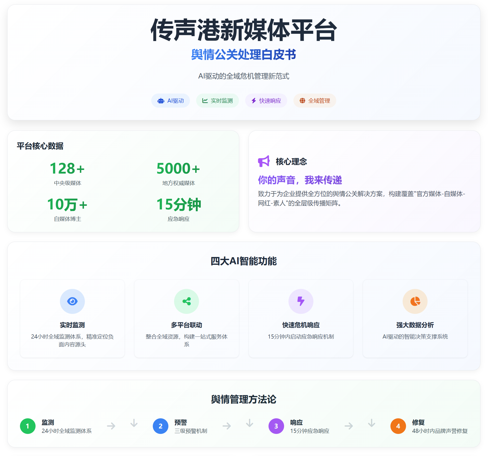488x456 pixels.
Task: Select the 快速响应 tag pill
Action: [x=266, y=101]
